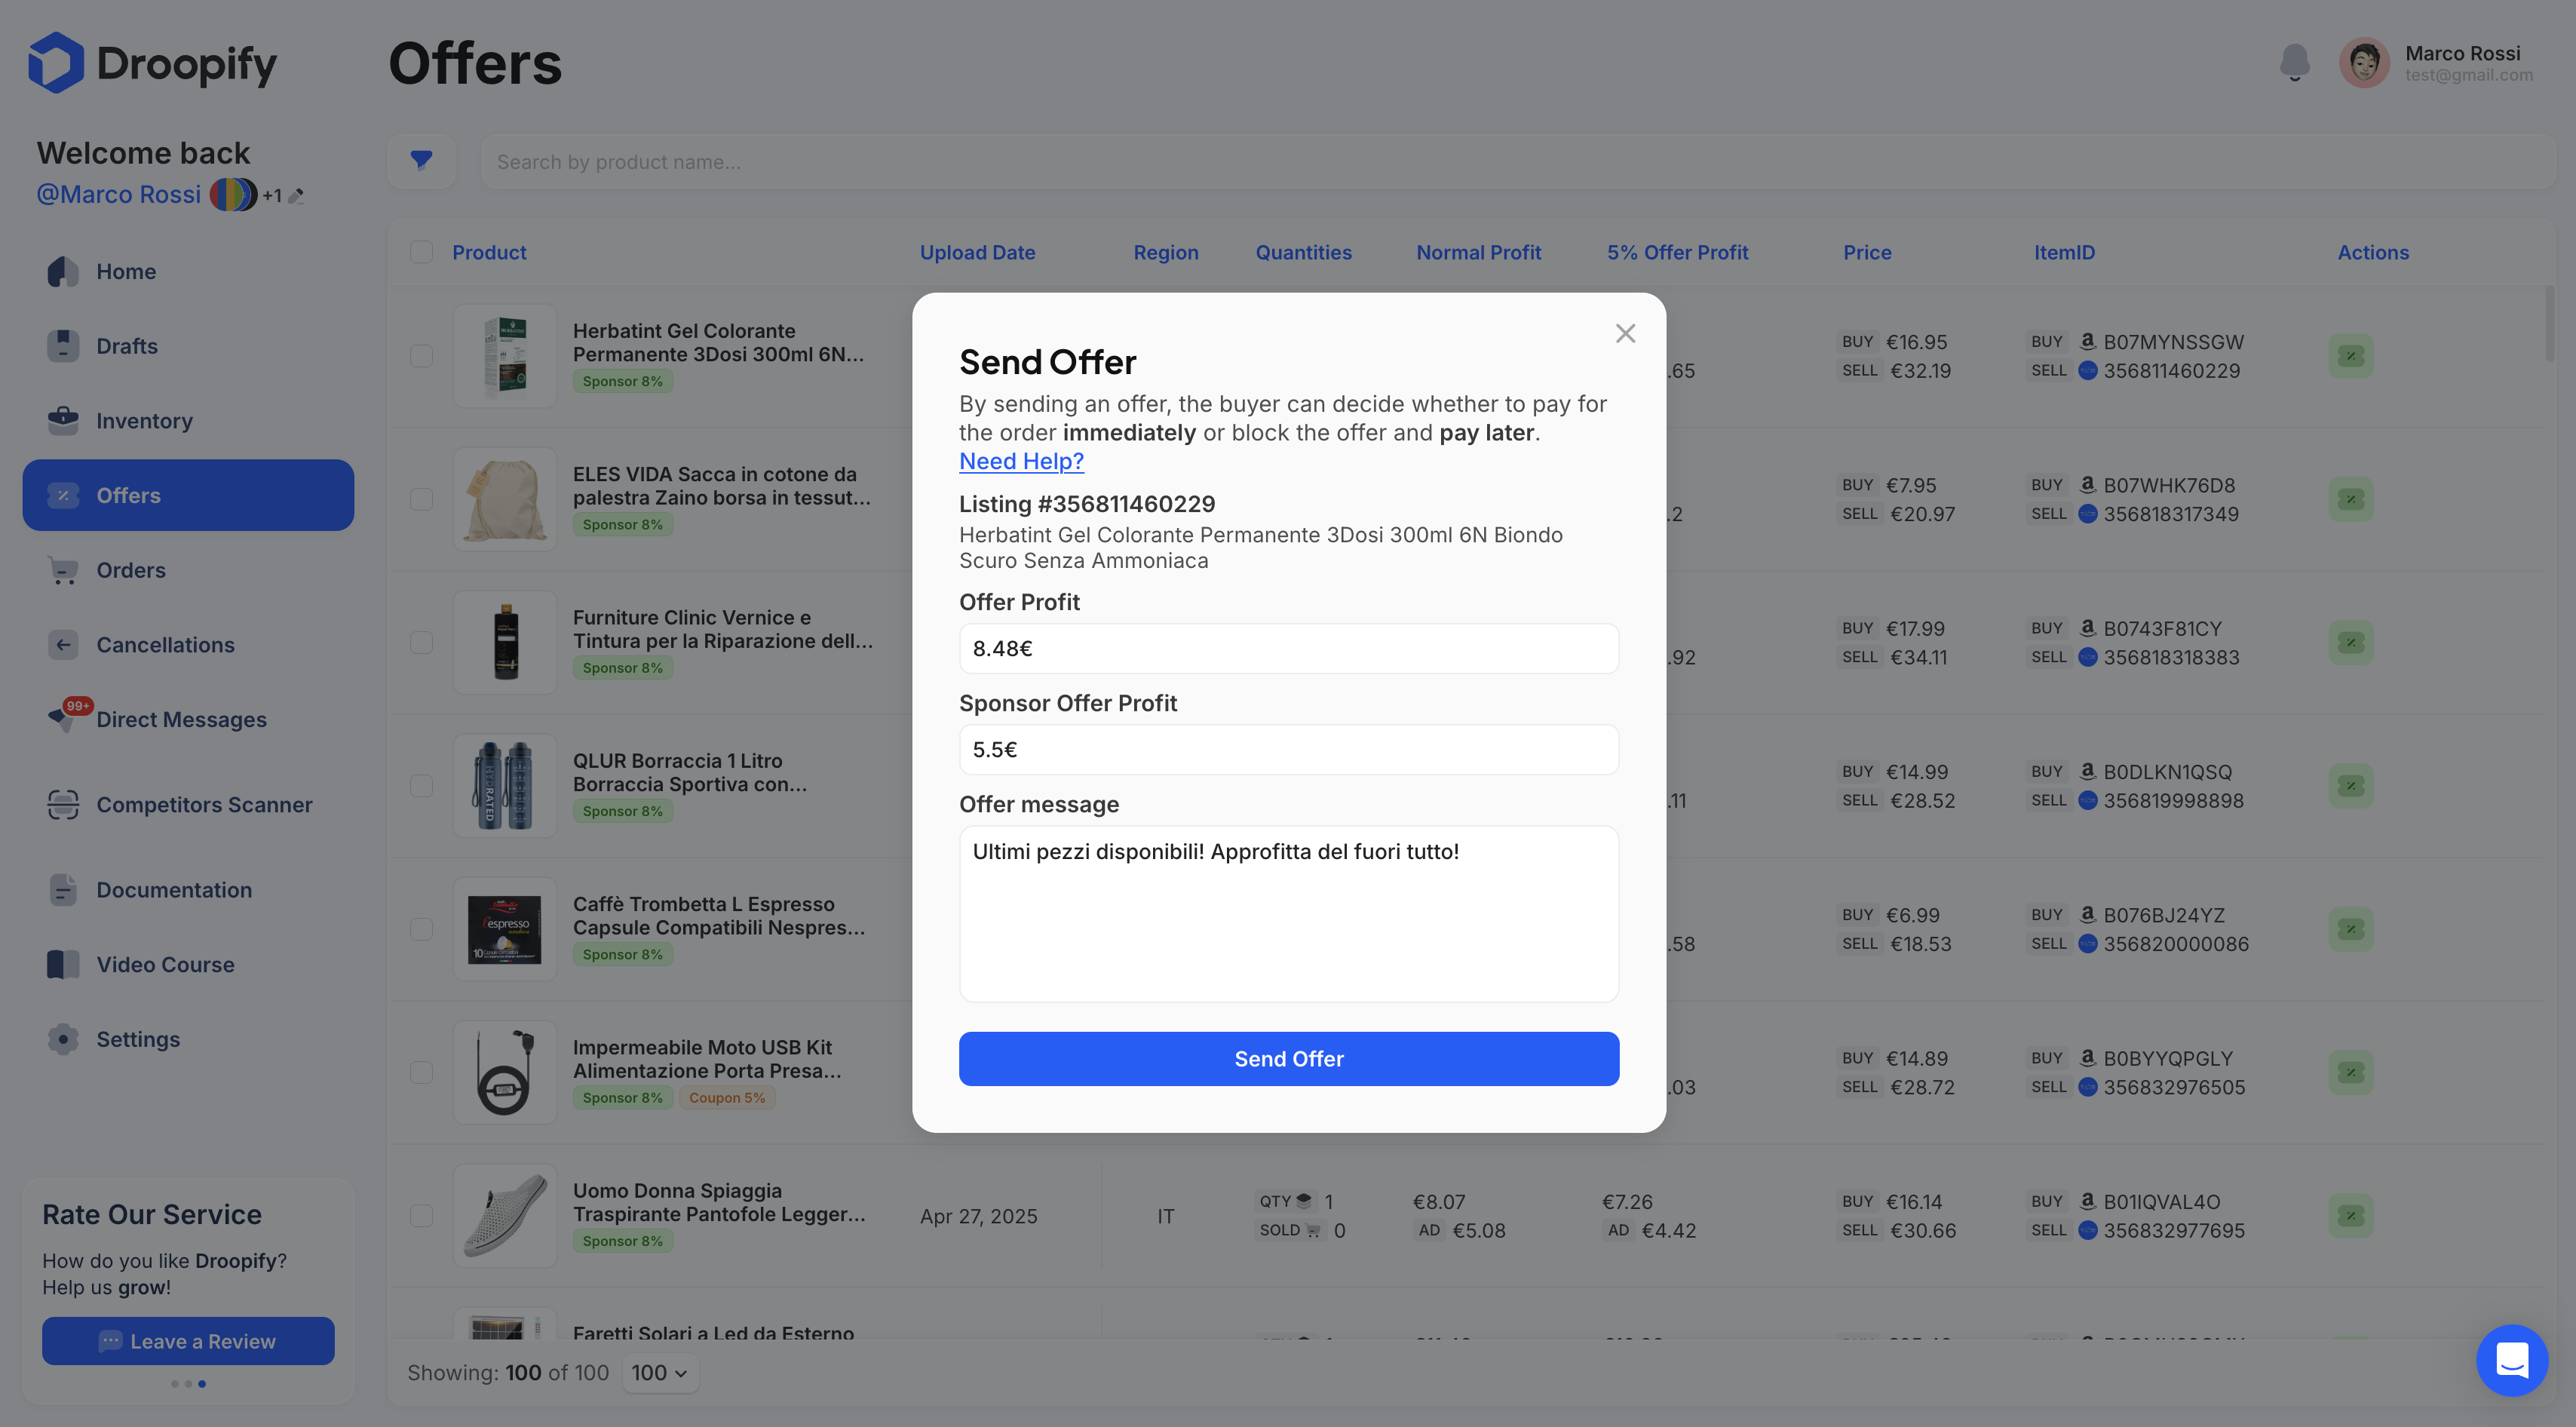Click the Droopify logo
This screenshot has width=2576, height=1427.
[153, 62]
